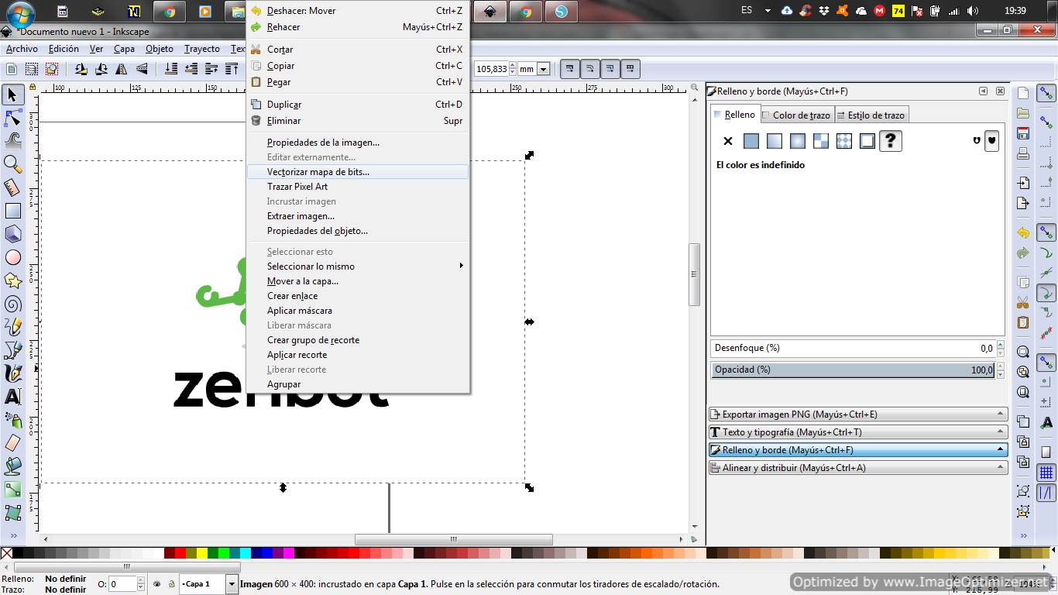
Task: Select the Spiral tool
Action: (12, 304)
